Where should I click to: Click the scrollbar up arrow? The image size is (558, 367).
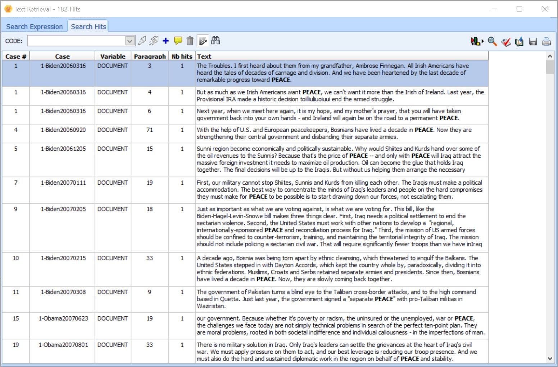click(550, 56)
